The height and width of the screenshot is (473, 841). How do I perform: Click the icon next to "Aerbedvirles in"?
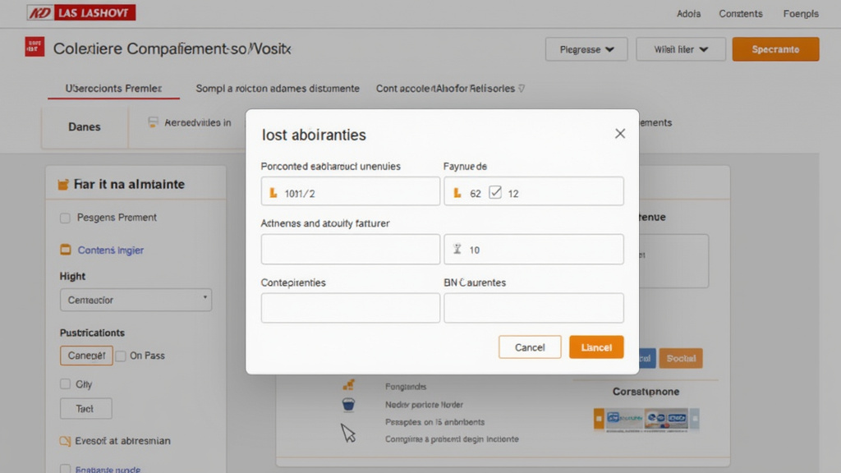[153, 121]
